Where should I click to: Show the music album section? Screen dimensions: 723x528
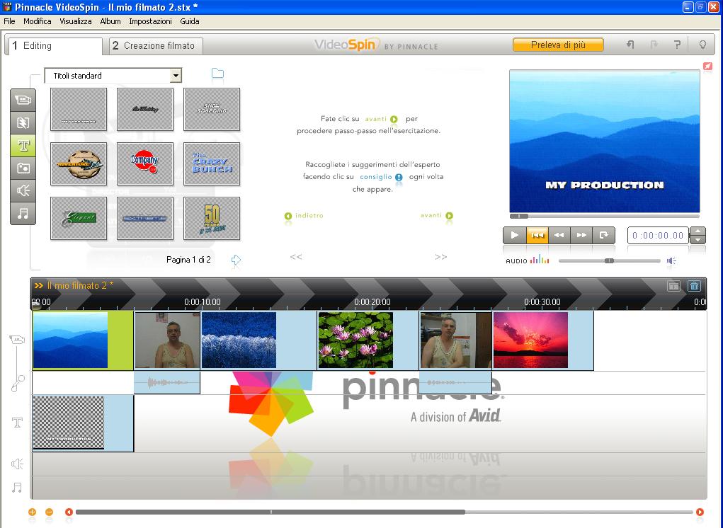[x=23, y=213]
